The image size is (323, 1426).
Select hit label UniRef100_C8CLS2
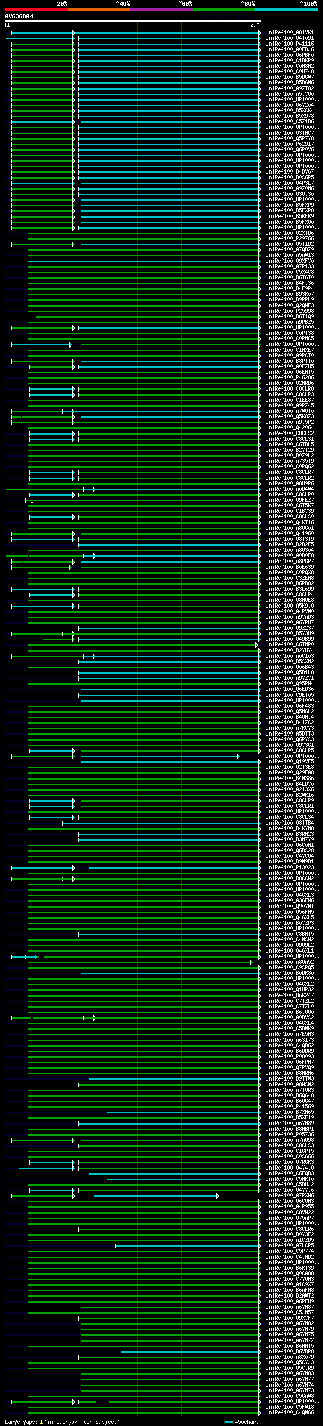pos(290,434)
